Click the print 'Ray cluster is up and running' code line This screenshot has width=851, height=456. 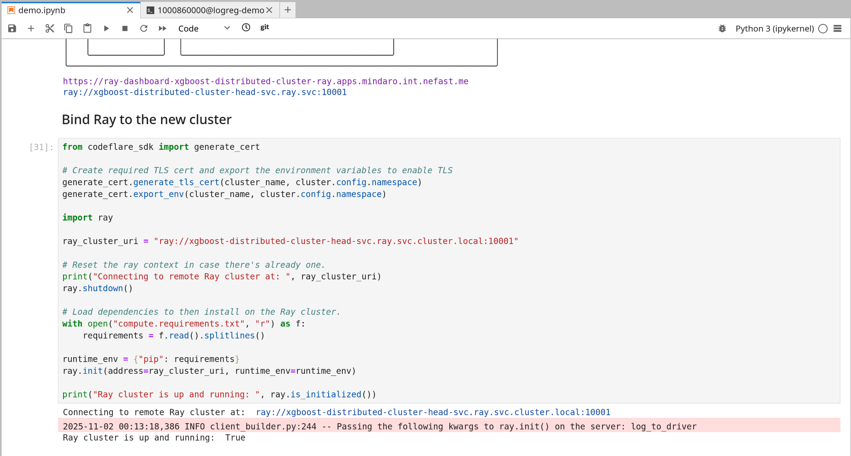(219, 394)
